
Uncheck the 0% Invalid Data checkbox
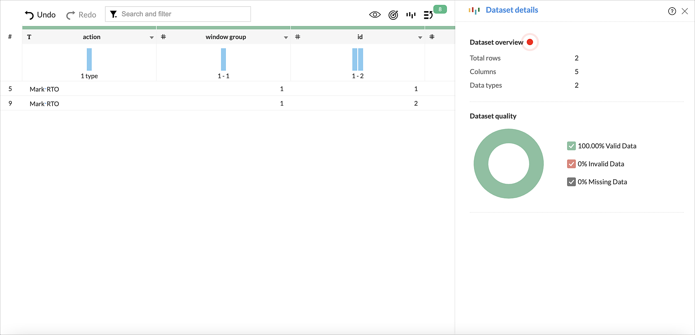point(571,164)
